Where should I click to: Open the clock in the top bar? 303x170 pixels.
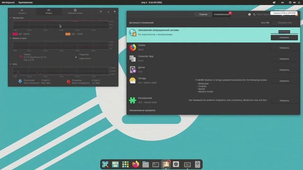point(151,2)
